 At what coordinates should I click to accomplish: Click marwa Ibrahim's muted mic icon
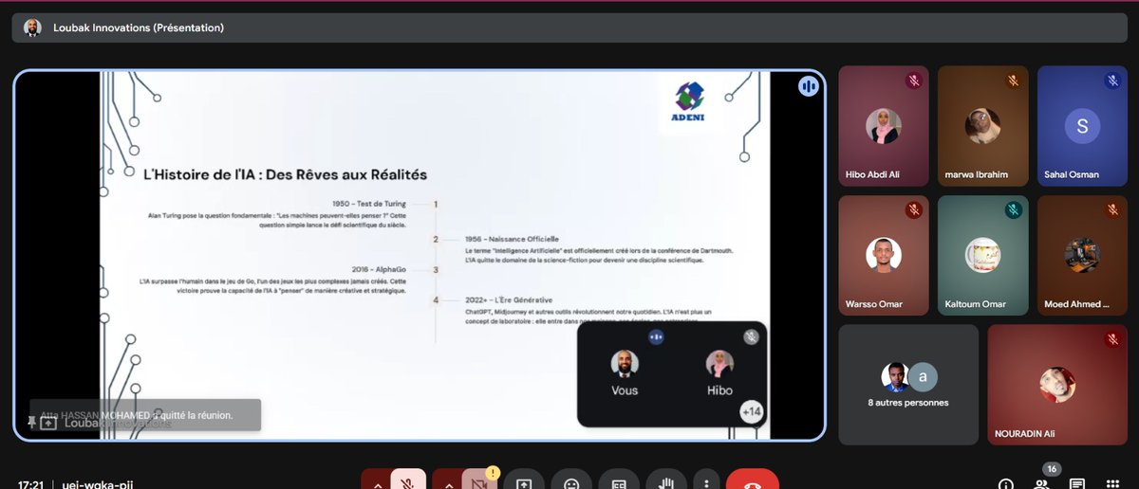[x=1013, y=81]
